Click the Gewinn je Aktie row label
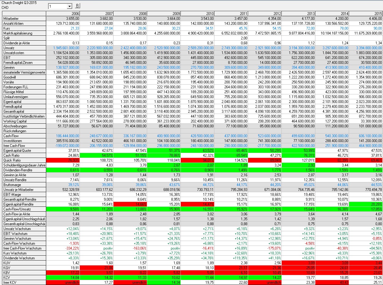The image size is (383, 285). pyautogui.click(x=24, y=175)
